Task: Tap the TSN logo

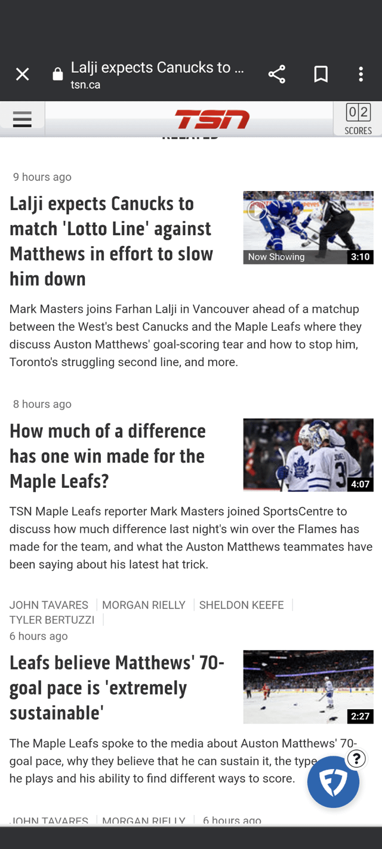Action: [212, 119]
